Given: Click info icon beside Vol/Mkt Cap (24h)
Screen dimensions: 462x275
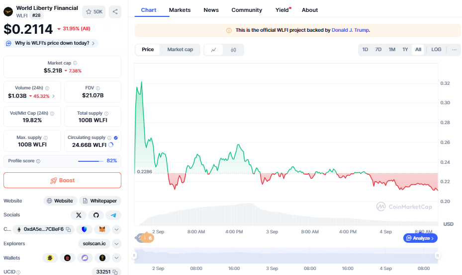Looking at the screenshot, I should 52,113.
